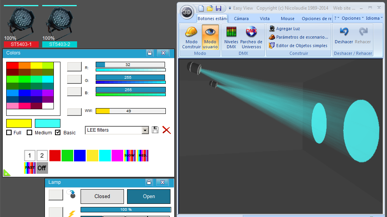Adjust the B slider showing 255

131,90
